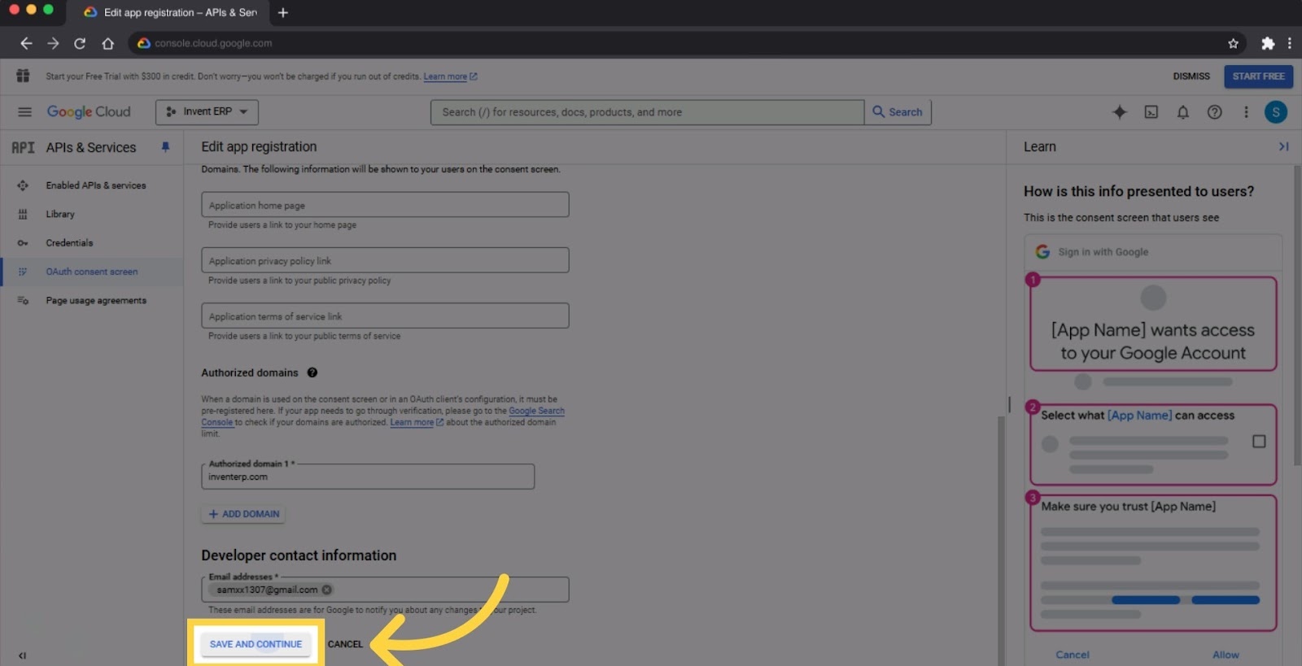Select OAuth consent screen item
The height and width of the screenshot is (666, 1302).
(x=92, y=272)
